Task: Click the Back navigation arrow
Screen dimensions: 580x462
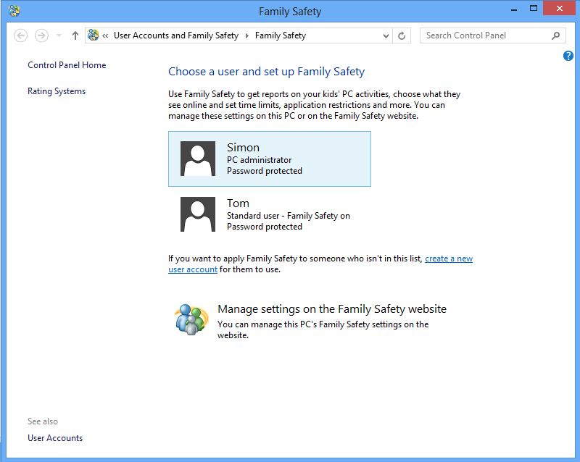Action: pos(21,36)
